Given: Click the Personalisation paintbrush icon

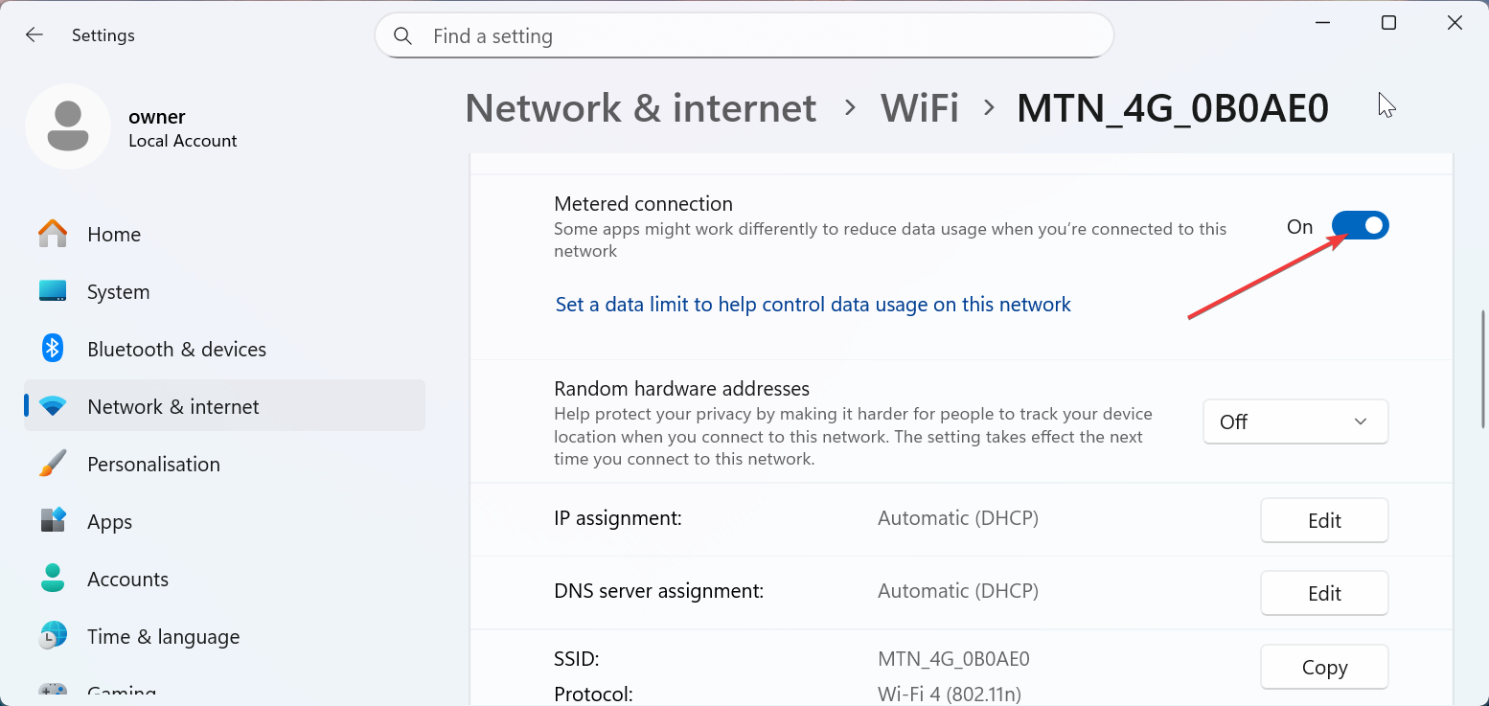Looking at the screenshot, I should point(53,464).
